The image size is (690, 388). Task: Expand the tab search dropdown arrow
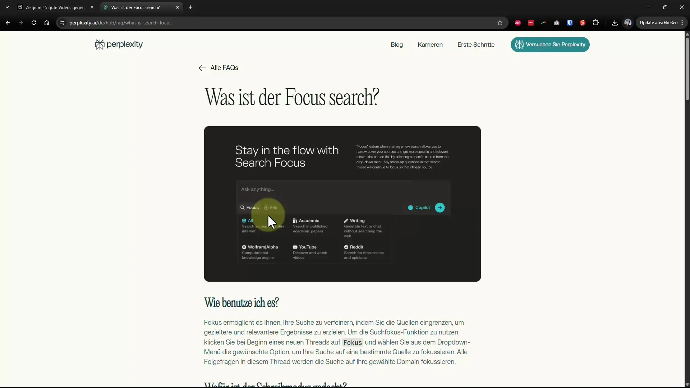7,7
